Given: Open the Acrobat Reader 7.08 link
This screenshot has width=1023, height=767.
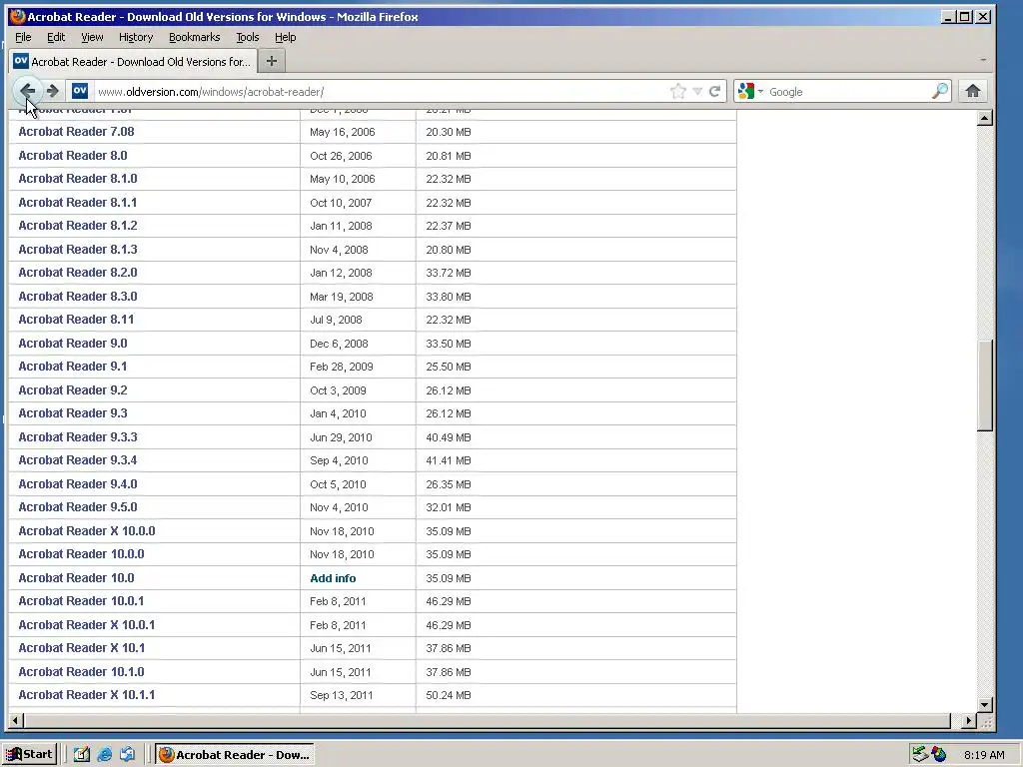Looking at the screenshot, I should 76,132.
